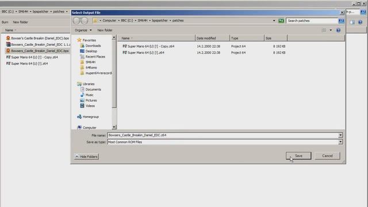Click sidebar scrollbar down arrow
The width and height of the screenshot is (368, 207).
point(114,127)
